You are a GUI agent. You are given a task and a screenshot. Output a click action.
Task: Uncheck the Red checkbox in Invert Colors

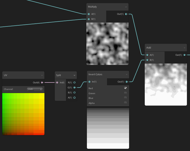[x=125, y=88]
